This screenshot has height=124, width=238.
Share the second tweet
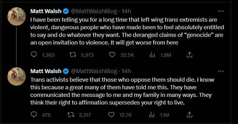190,115
